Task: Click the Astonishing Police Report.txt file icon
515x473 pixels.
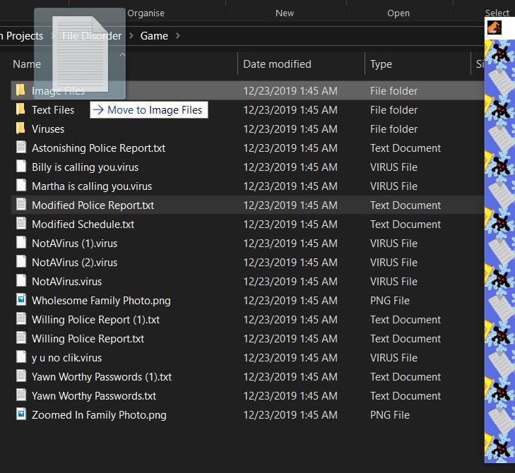Action: click(x=21, y=147)
